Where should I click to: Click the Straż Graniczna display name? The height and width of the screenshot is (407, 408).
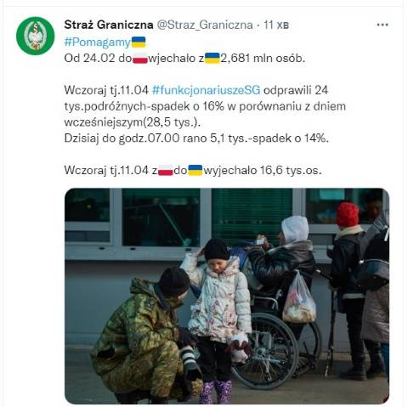click(109, 25)
